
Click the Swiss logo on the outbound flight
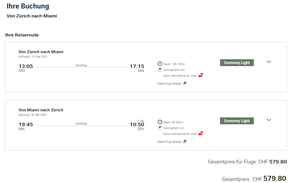click(x=200, y=75)
